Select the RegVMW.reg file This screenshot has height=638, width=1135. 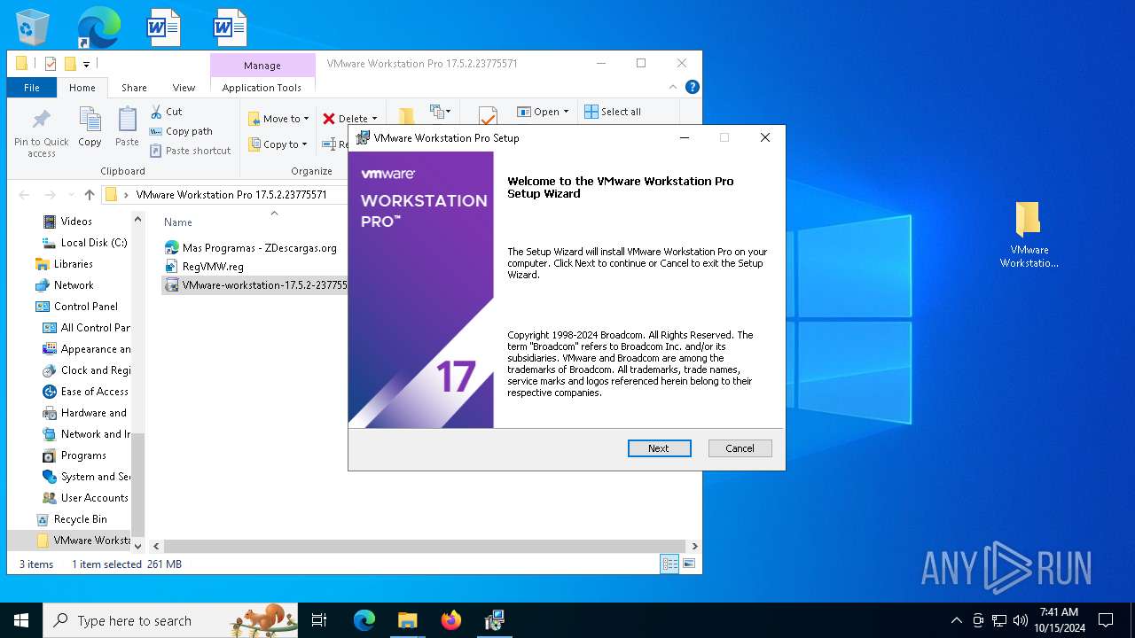tap(204, 266)
